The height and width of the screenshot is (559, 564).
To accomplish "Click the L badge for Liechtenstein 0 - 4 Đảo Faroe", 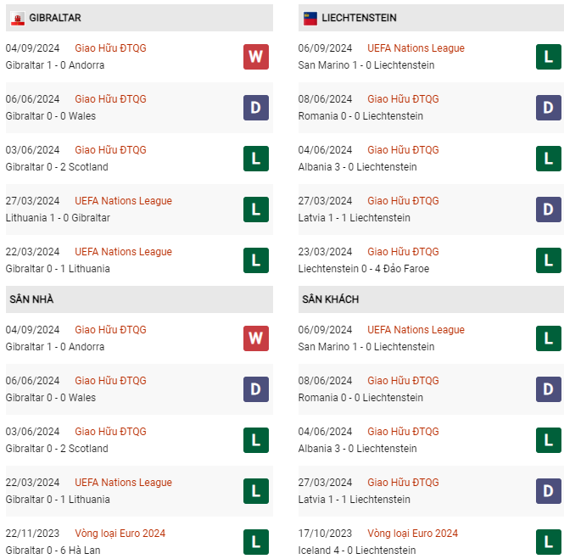I will coord(549,260).
